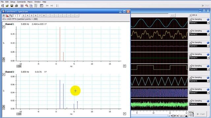211x118 pixels.
Task: Click Channel 3 info icon in Chart window
Action: pos(208,43)
